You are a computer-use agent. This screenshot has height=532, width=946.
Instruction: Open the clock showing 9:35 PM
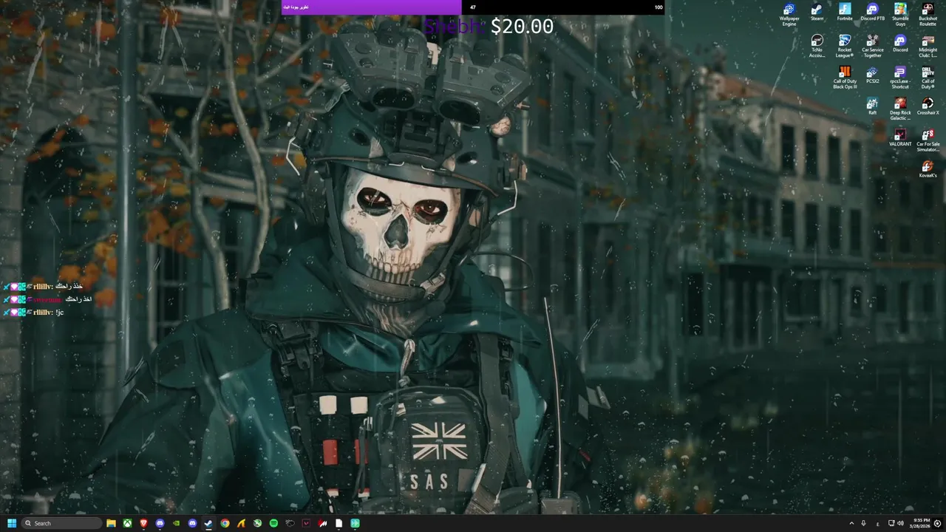point(921,523)
